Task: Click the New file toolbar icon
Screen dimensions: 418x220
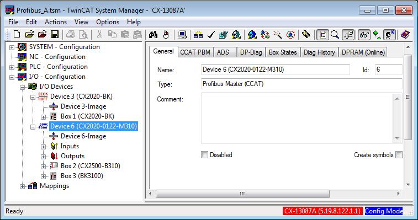Action: pyautogui.click(x=17, y=34)
